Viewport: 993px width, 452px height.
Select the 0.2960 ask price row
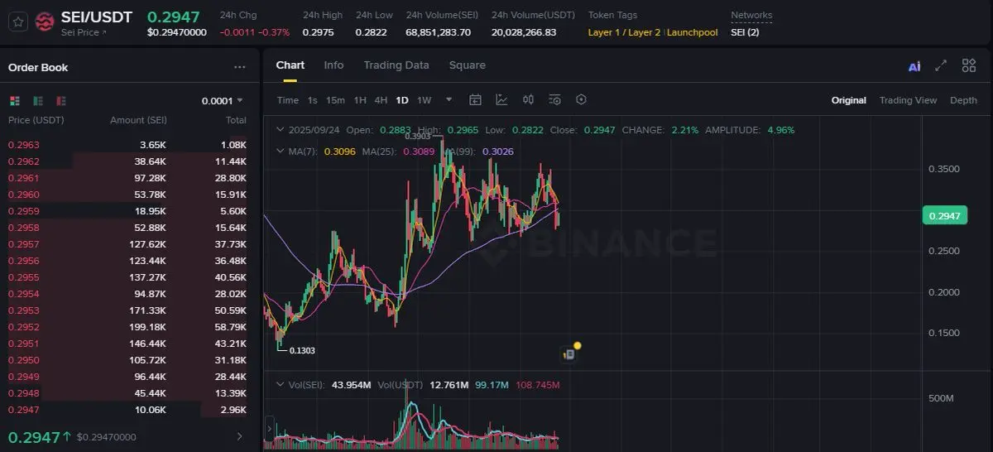pos(127,195)
